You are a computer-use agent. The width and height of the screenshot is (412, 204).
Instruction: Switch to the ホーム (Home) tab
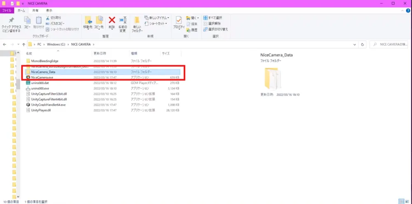(21, 10)
